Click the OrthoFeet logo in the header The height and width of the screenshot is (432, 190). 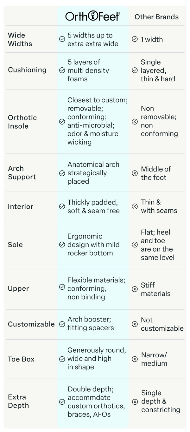(93, 16)
